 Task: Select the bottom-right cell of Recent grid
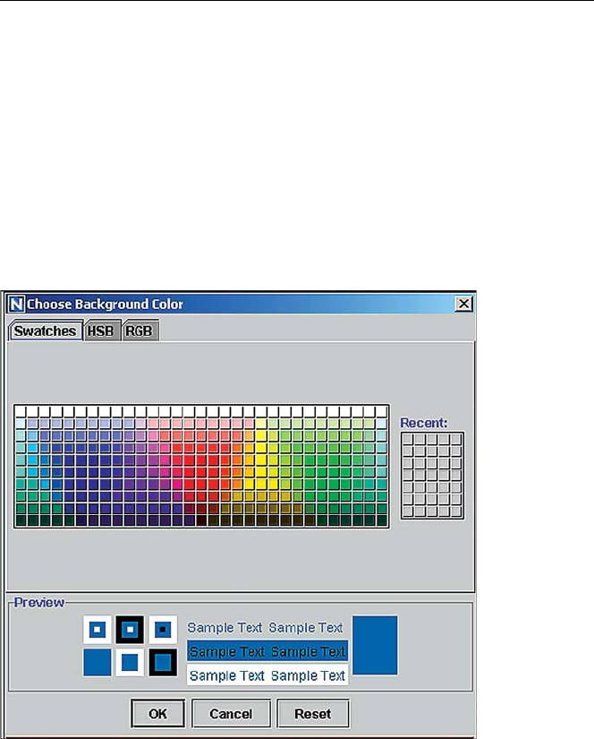tap(456, 511)
